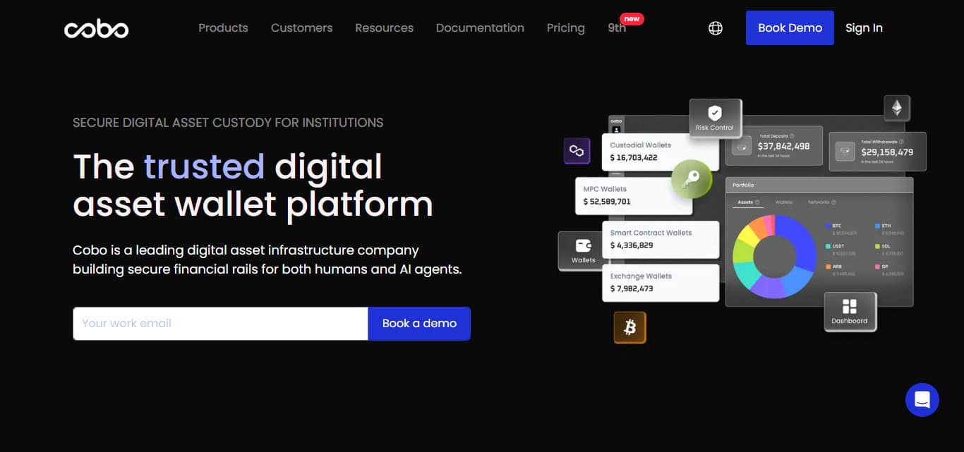Click the green key icon
964x452 pixels.
tap(691, 178)
